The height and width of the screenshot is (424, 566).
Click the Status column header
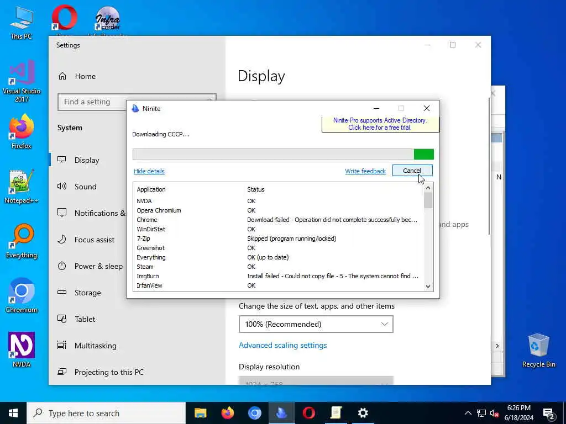point(333,190)
